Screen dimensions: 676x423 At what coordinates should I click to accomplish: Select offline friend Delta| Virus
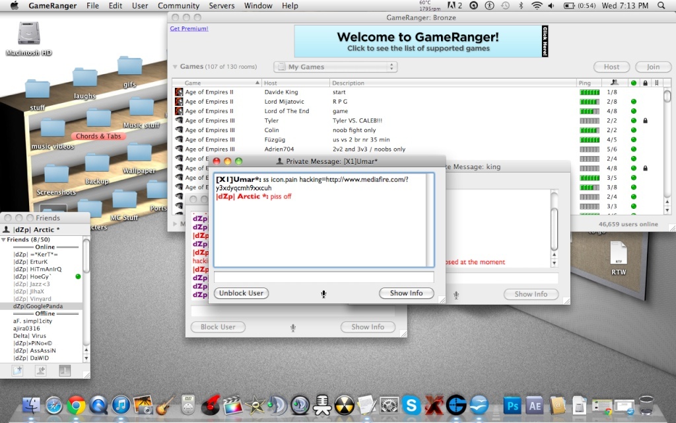[41, 336]
